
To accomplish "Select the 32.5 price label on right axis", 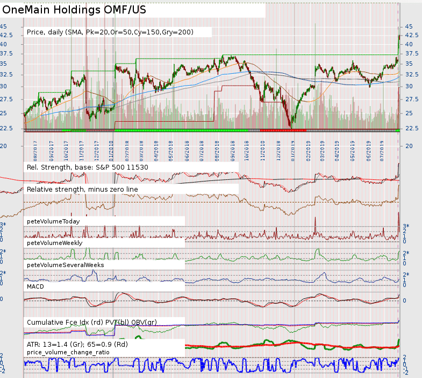I will click(412, 74).
